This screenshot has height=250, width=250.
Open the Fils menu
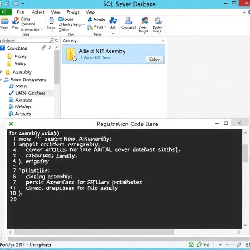pos(20,12)
